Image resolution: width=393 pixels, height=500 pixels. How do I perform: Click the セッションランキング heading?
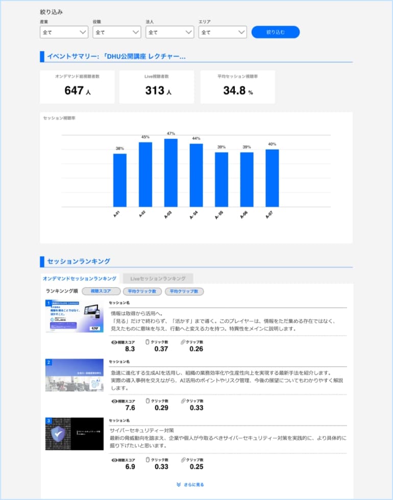pyautogui.click(x=79, y=261)
